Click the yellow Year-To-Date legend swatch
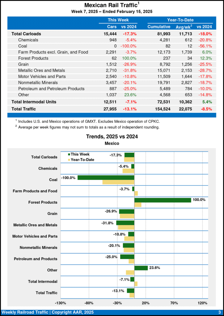224x316 pixels. tap(69, 160)
